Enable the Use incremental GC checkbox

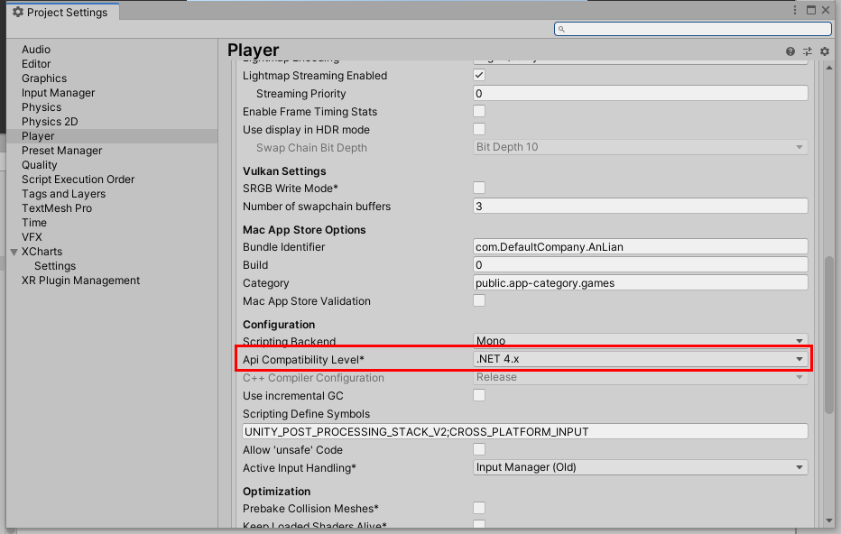(x=478, y=395)
